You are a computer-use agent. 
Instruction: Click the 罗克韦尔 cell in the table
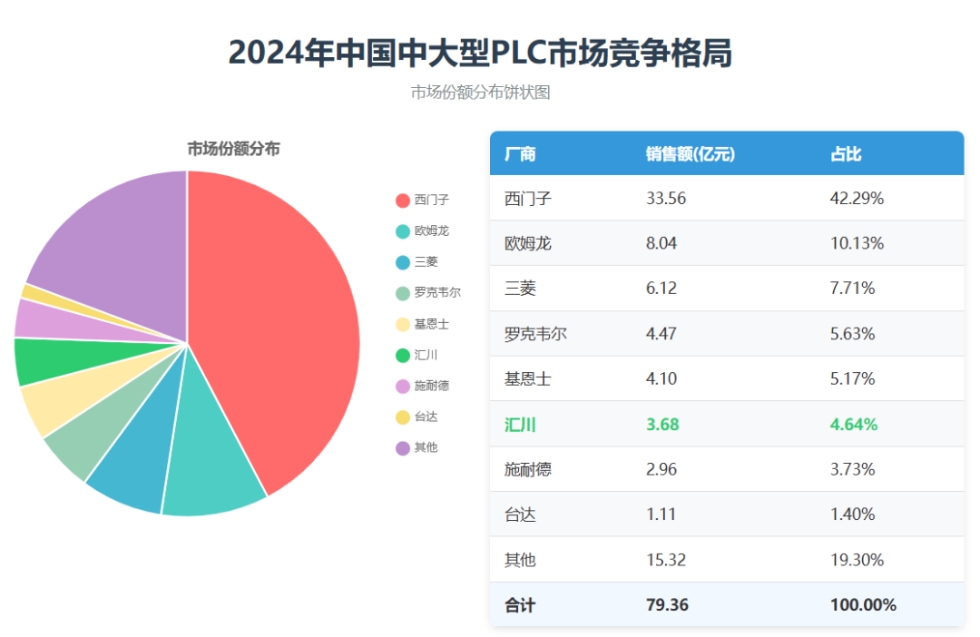tap(535, 335)
